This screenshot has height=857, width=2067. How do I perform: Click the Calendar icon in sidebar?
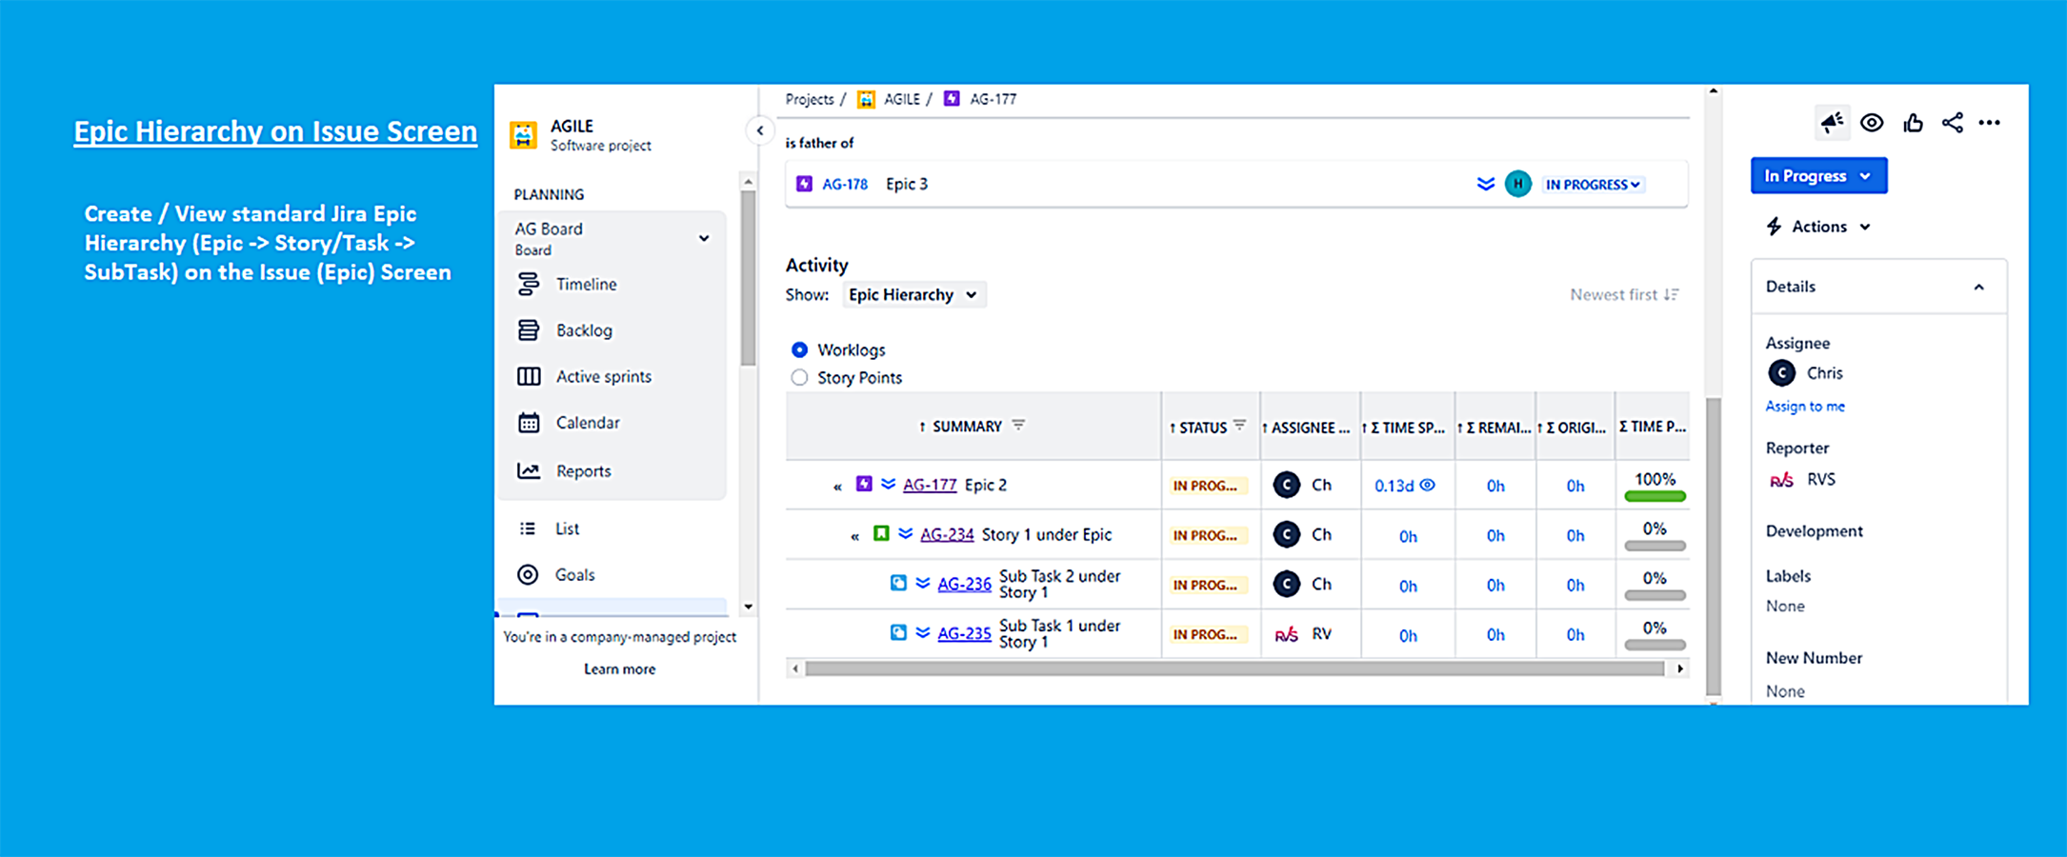click(529, 423)
